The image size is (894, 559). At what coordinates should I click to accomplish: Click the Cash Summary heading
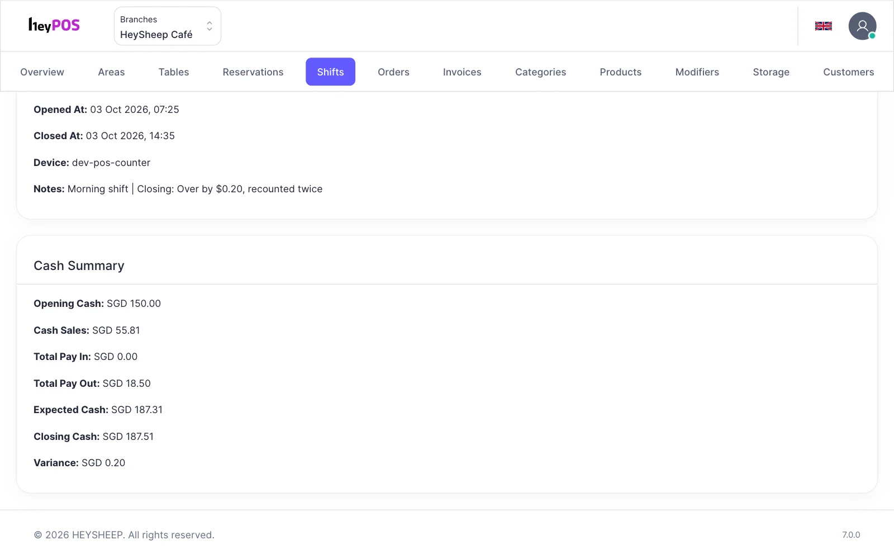tap(79, 266)
